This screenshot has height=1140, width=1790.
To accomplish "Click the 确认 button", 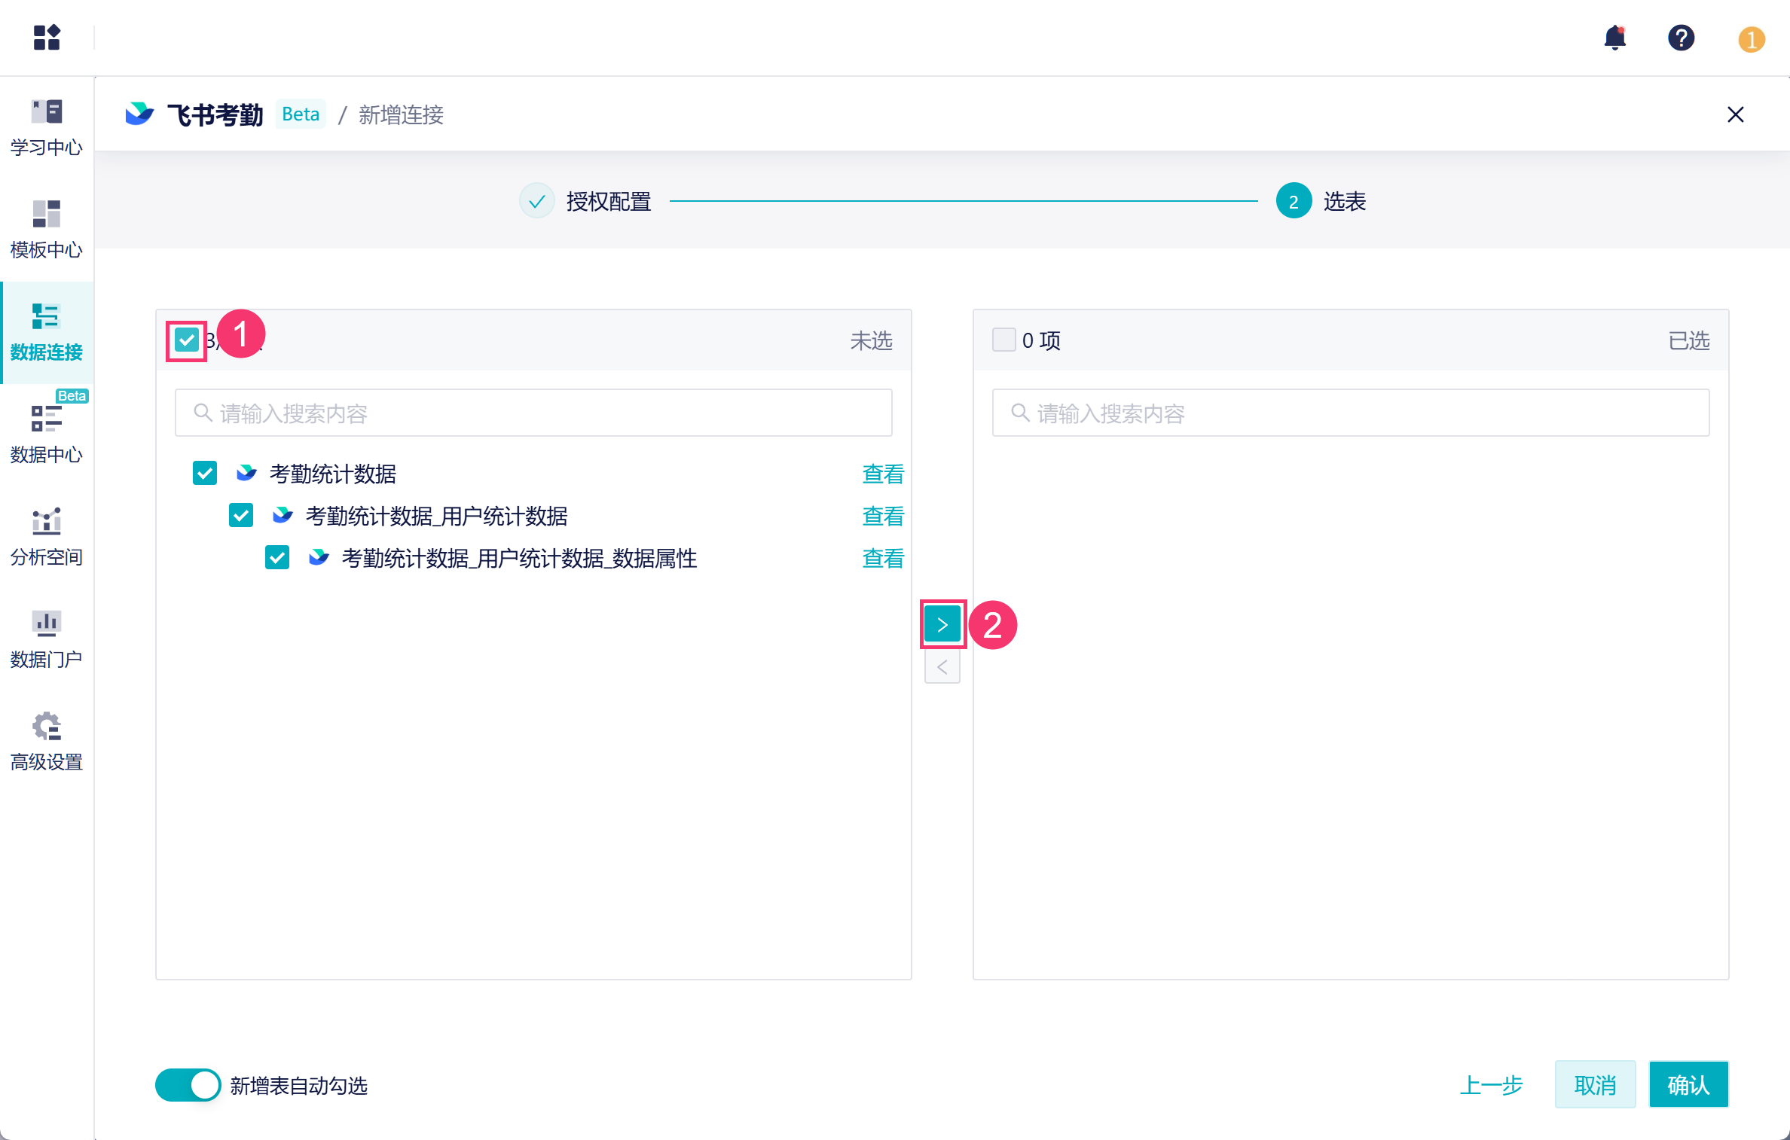I will 1688,1085.
